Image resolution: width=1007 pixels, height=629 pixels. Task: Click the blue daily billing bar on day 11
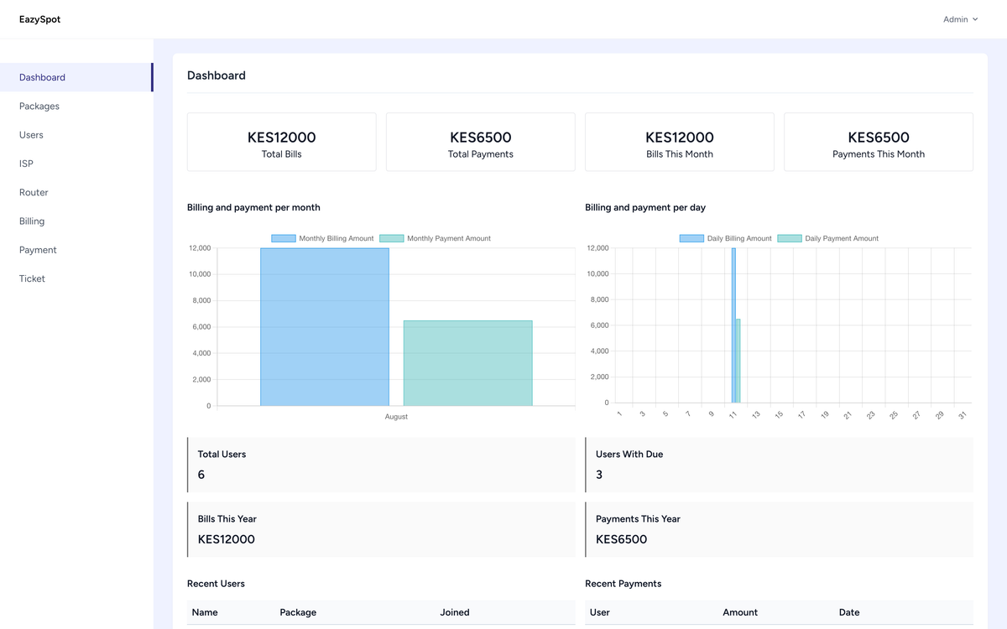[x=733, y=327]
